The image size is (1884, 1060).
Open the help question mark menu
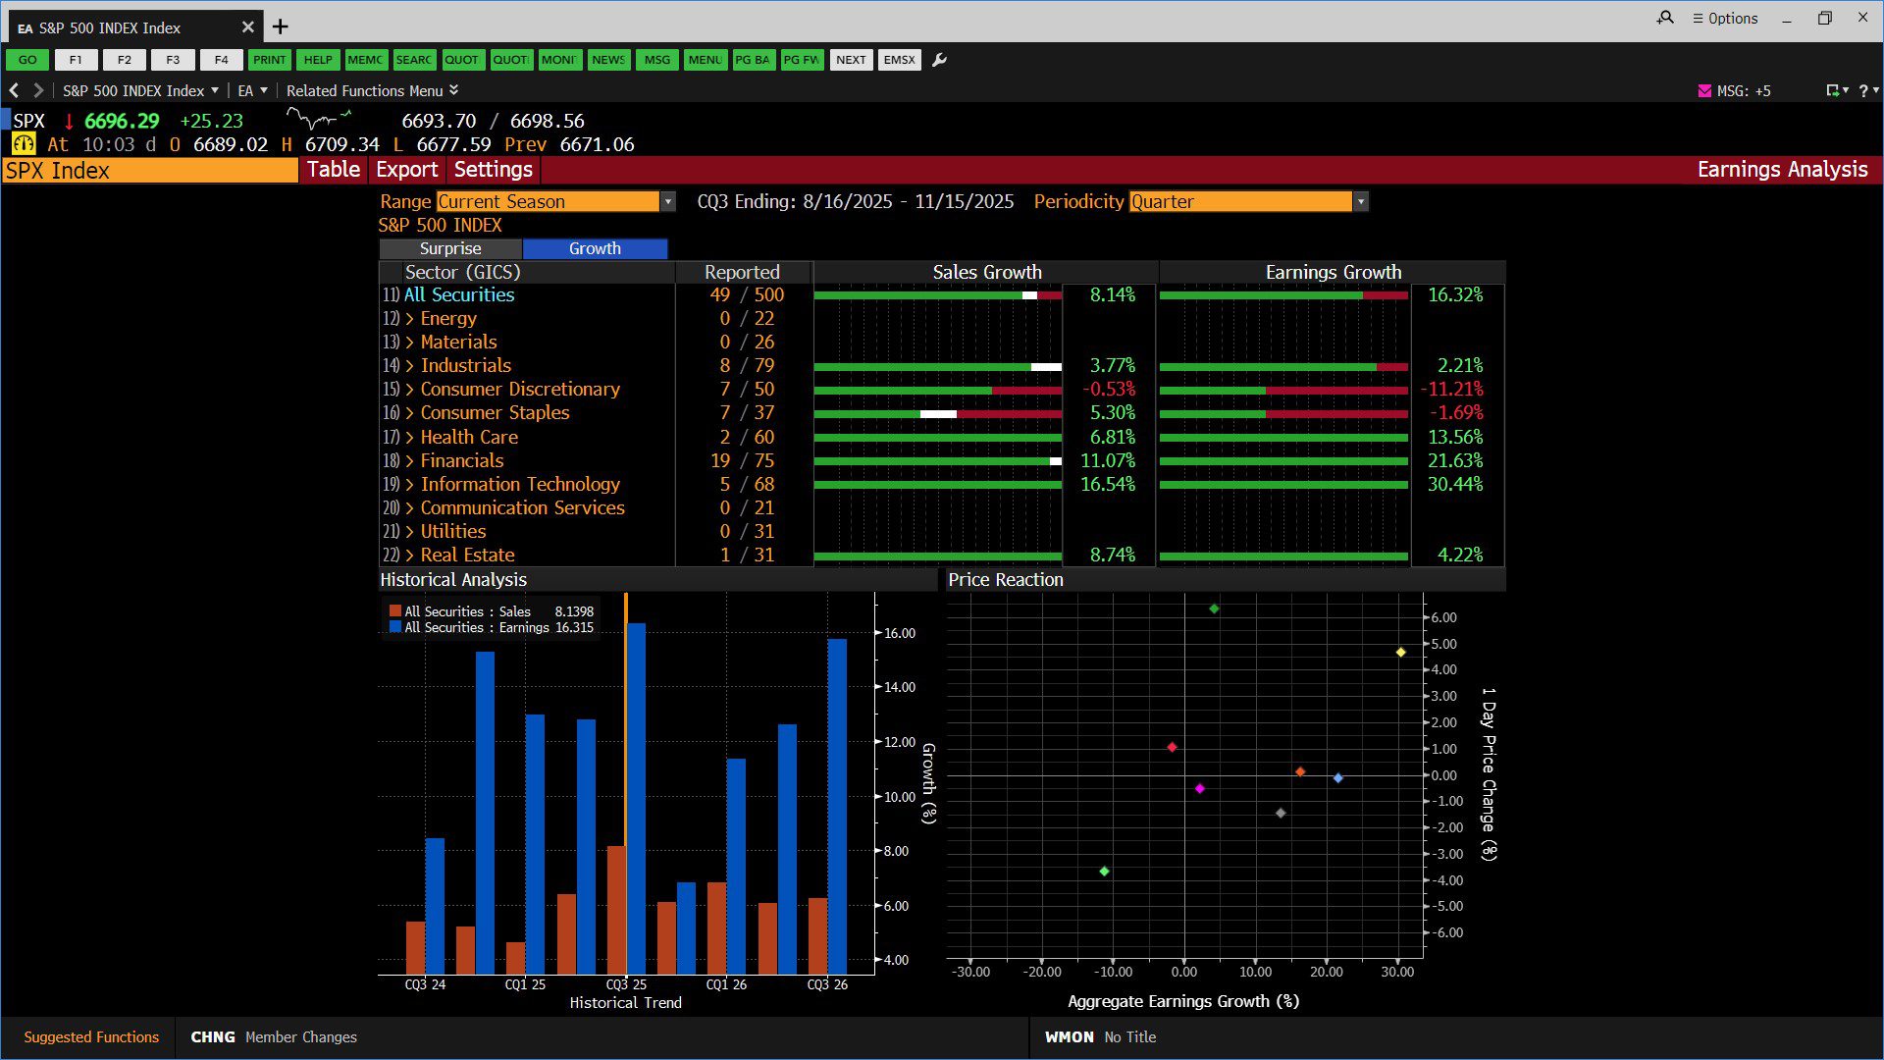tap(1863, 90)
